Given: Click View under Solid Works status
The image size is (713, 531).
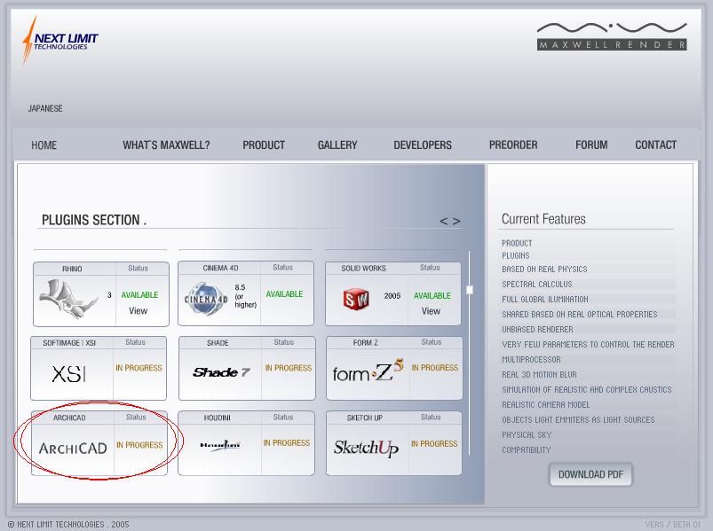Looking at the screenshot, I should 431,311.
